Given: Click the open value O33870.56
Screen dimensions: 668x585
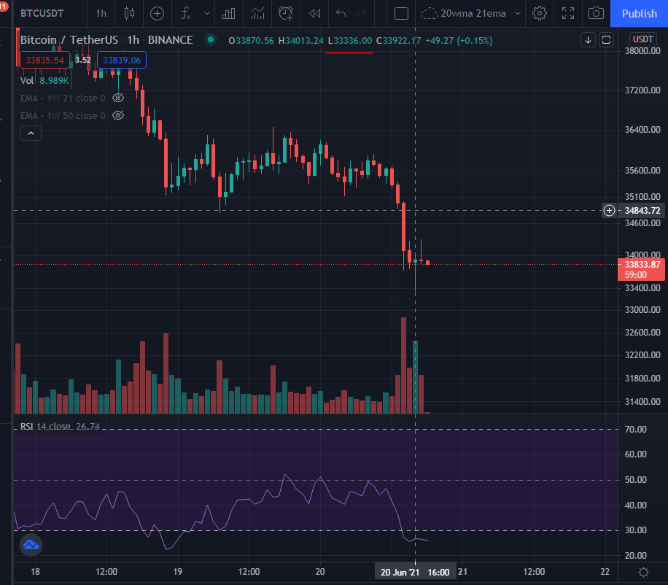Looking at the screenshot, I should (251, 40).
